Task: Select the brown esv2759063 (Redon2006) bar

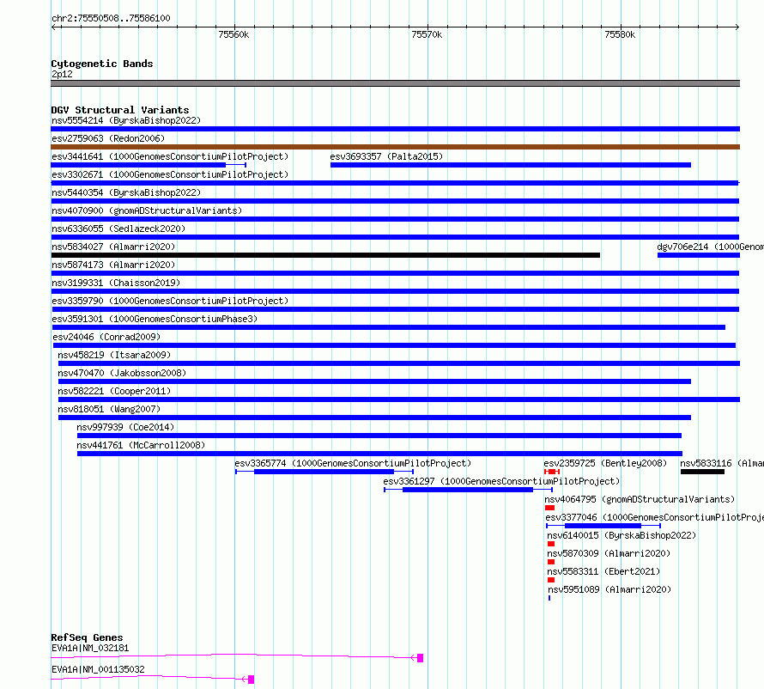Action: pyautogui.click(x=395, y=147)
